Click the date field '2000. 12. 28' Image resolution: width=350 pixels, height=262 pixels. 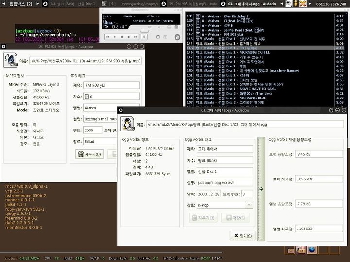[209, 194]
